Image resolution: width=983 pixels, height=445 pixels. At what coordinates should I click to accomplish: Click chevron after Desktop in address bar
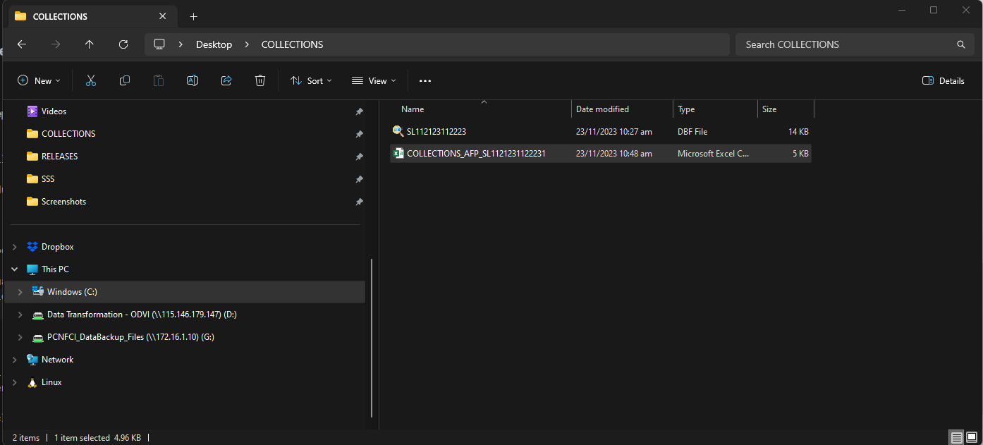[x=247, y=44]
